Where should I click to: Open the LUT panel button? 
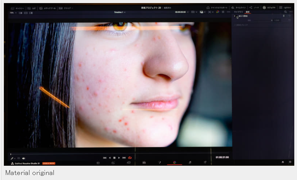click(x=32, y=8)
